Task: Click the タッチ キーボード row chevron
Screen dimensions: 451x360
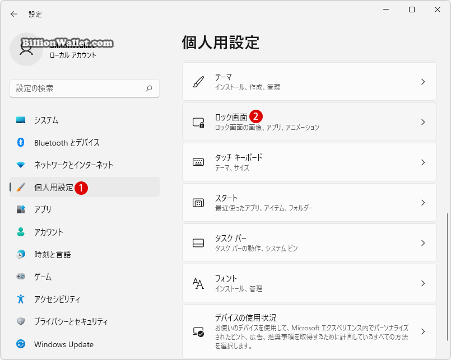Action: pyautogui.click(x=423, y=162)
